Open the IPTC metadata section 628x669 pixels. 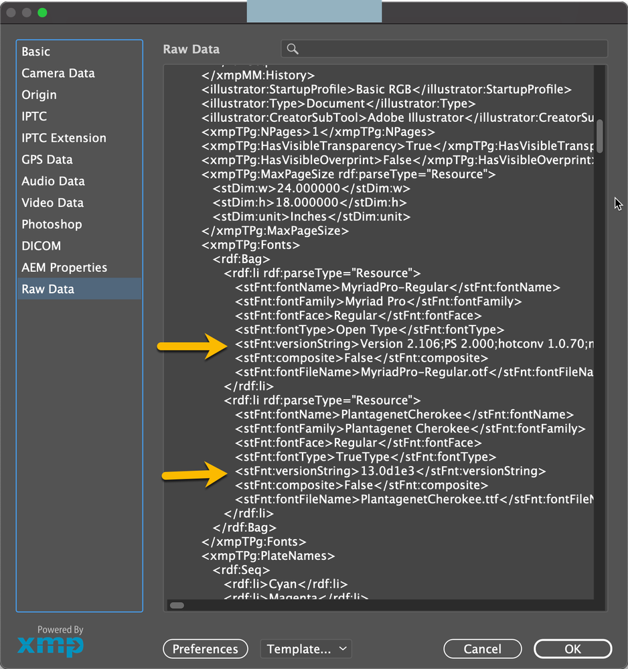(79, 117)
